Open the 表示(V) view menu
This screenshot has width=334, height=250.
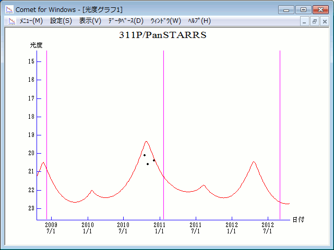[x=90, y=21]
